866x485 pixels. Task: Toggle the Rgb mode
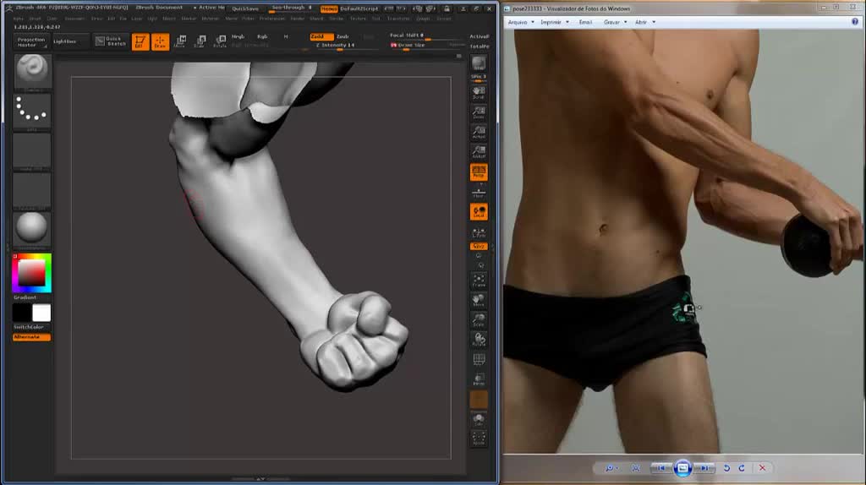[262, 36]
